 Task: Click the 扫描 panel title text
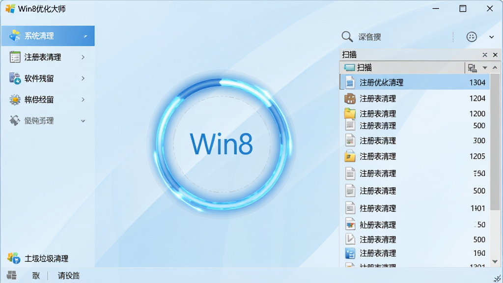(349, 55)
